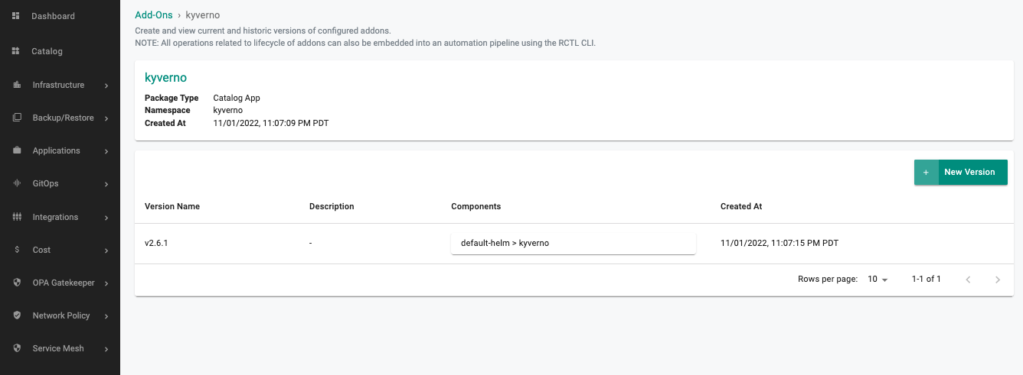Go to next page arrow
Image resolution: width=1023 pixels, height=375 pixels.
coord(997,280)
